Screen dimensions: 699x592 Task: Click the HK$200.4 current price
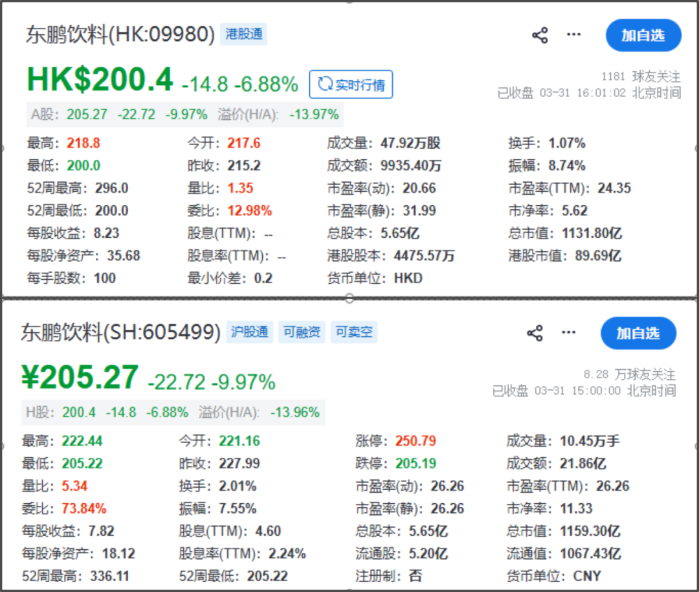100,80
